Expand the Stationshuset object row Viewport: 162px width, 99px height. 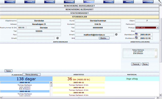[79, 13]
